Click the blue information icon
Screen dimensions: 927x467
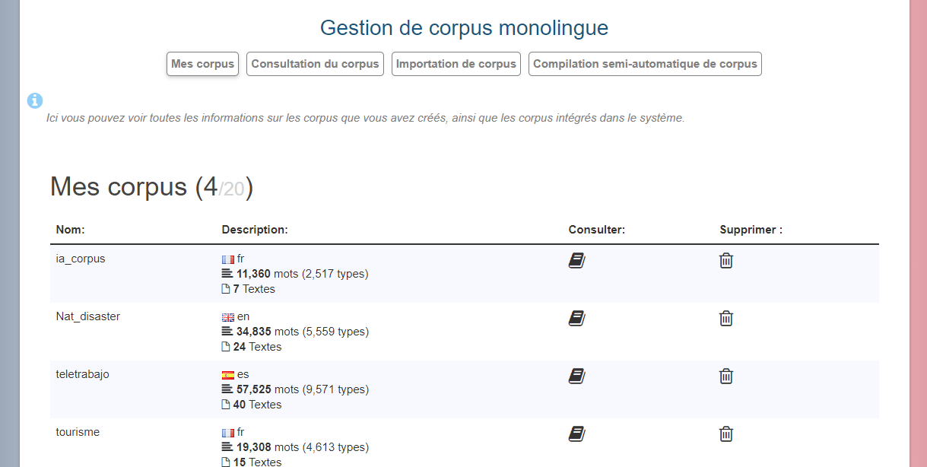(35, 100)
